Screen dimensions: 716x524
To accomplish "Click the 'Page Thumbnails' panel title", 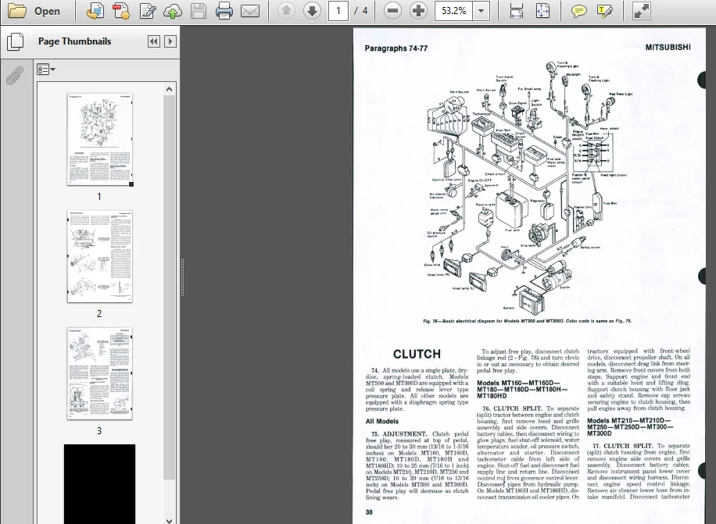I will [x=74, y=41].
